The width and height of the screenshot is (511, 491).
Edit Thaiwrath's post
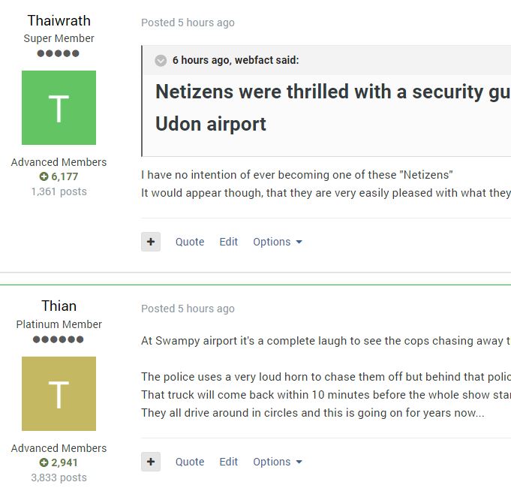click(228, 242)
